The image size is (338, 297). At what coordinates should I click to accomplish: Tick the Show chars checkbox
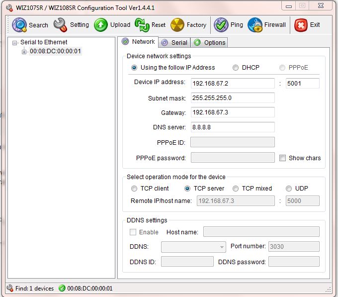pyautogui.click(x=282, y=158)
